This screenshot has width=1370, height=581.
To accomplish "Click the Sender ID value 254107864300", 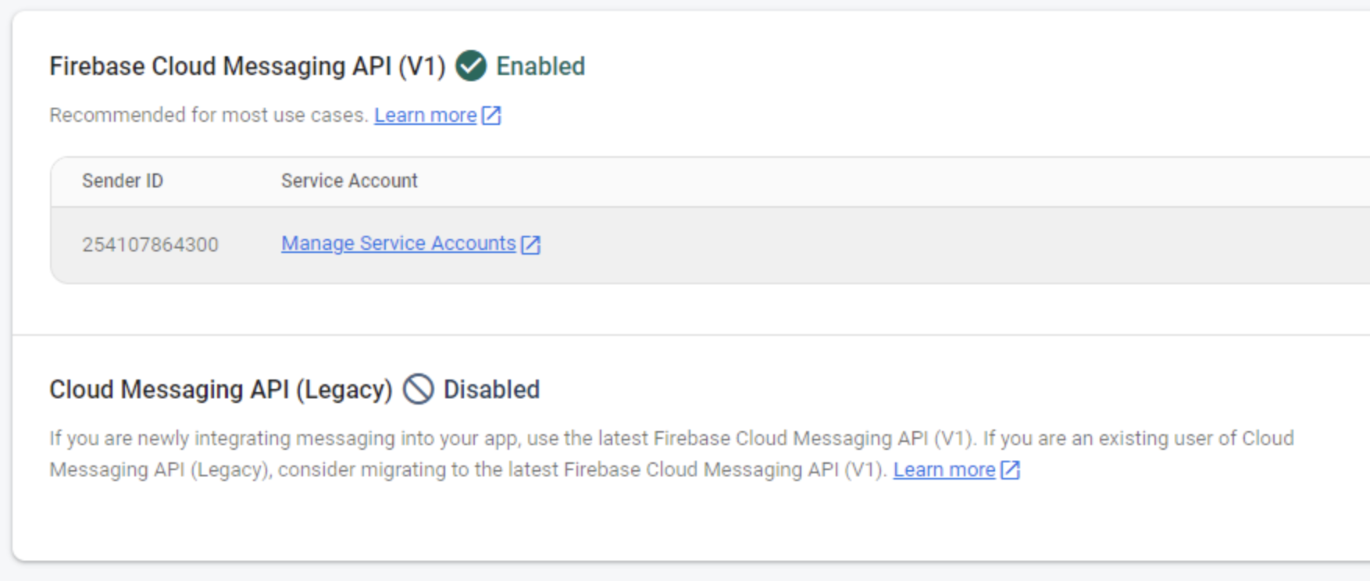I will (150, 244).
